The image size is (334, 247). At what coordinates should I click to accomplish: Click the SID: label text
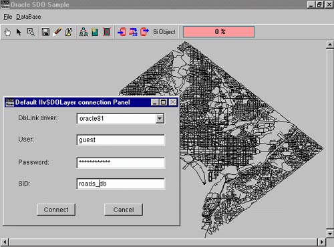(x=24, y=184)
